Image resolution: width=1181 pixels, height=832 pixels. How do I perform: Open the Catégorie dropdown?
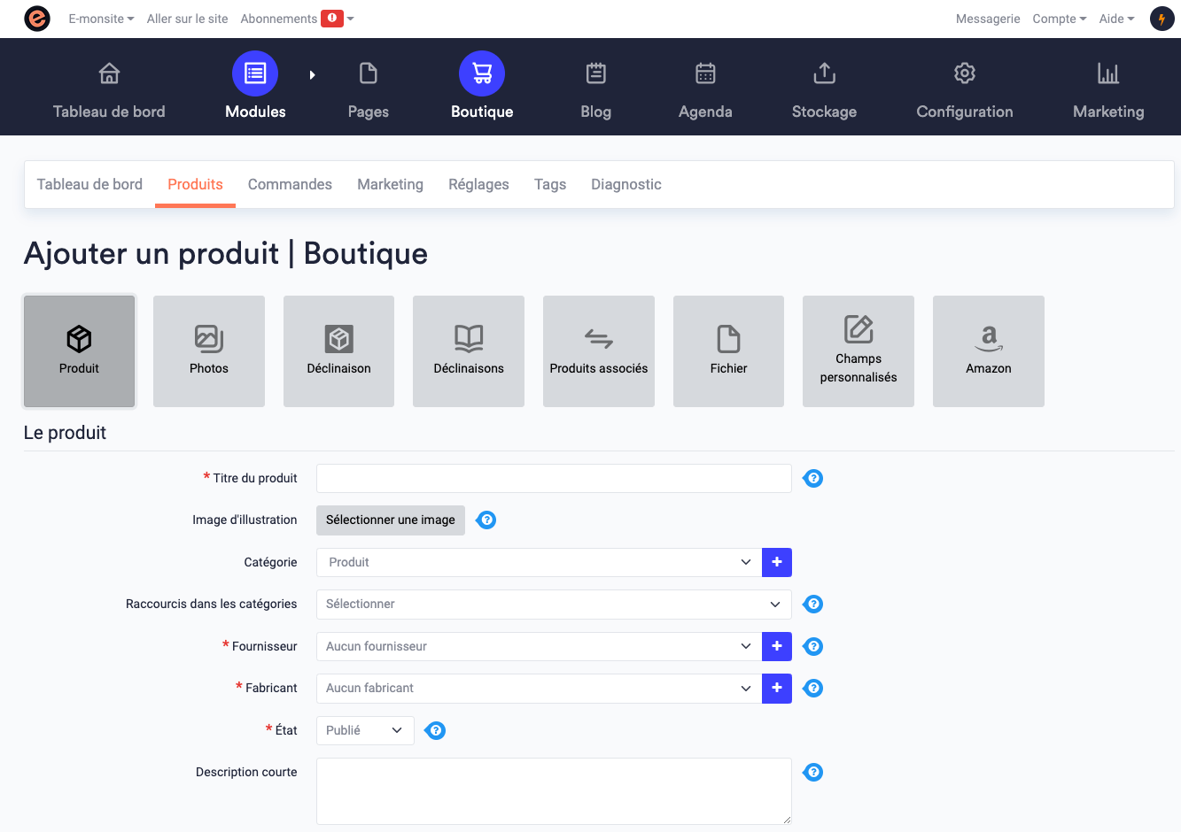(539, 562)
